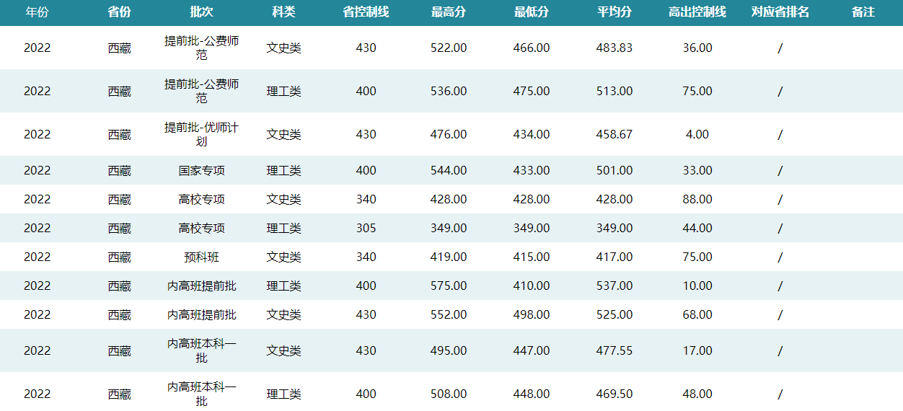The image size is (903, 411).
Task: Select the 国家专项 batch cell
Action: (x=201, y=170)
